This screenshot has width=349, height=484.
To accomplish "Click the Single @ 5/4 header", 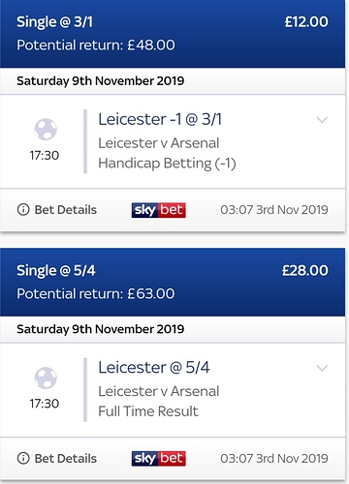I will coord(56,270).
